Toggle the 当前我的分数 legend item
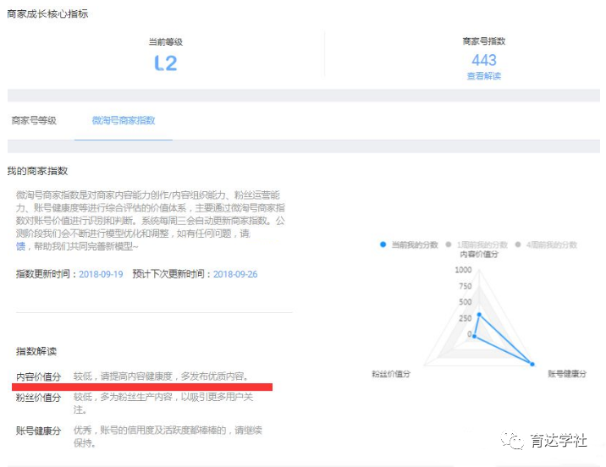Screen dimensions: 606x467 click(410, 244)
